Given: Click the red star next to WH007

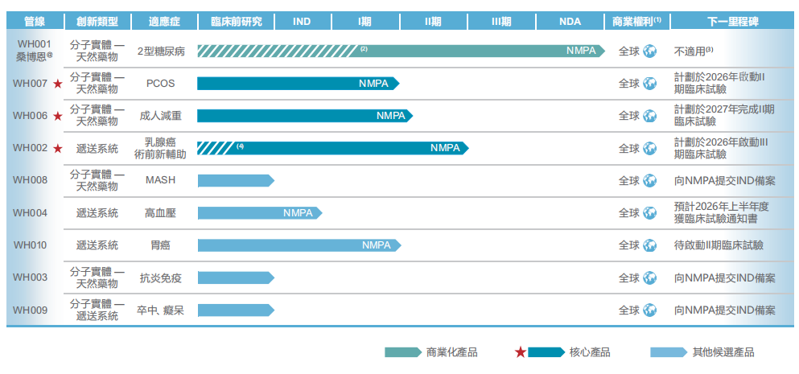Looking at the screenshot, I should coord(58,84).
